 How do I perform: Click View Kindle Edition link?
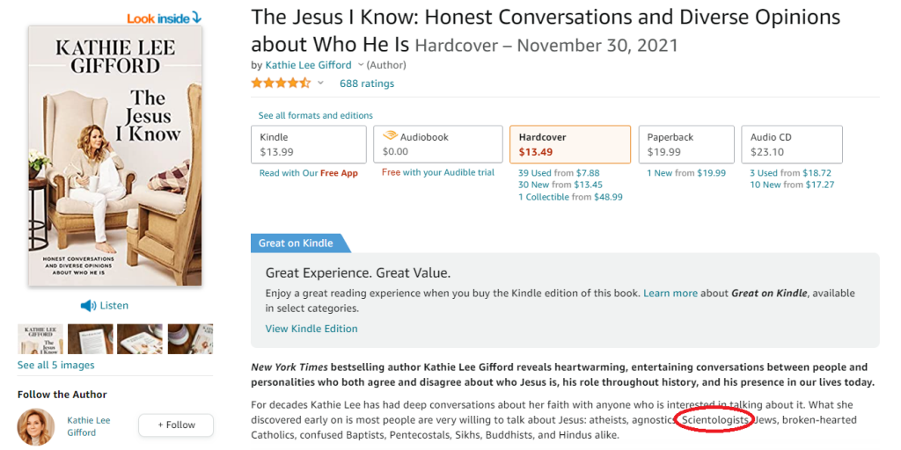[311, 329]
